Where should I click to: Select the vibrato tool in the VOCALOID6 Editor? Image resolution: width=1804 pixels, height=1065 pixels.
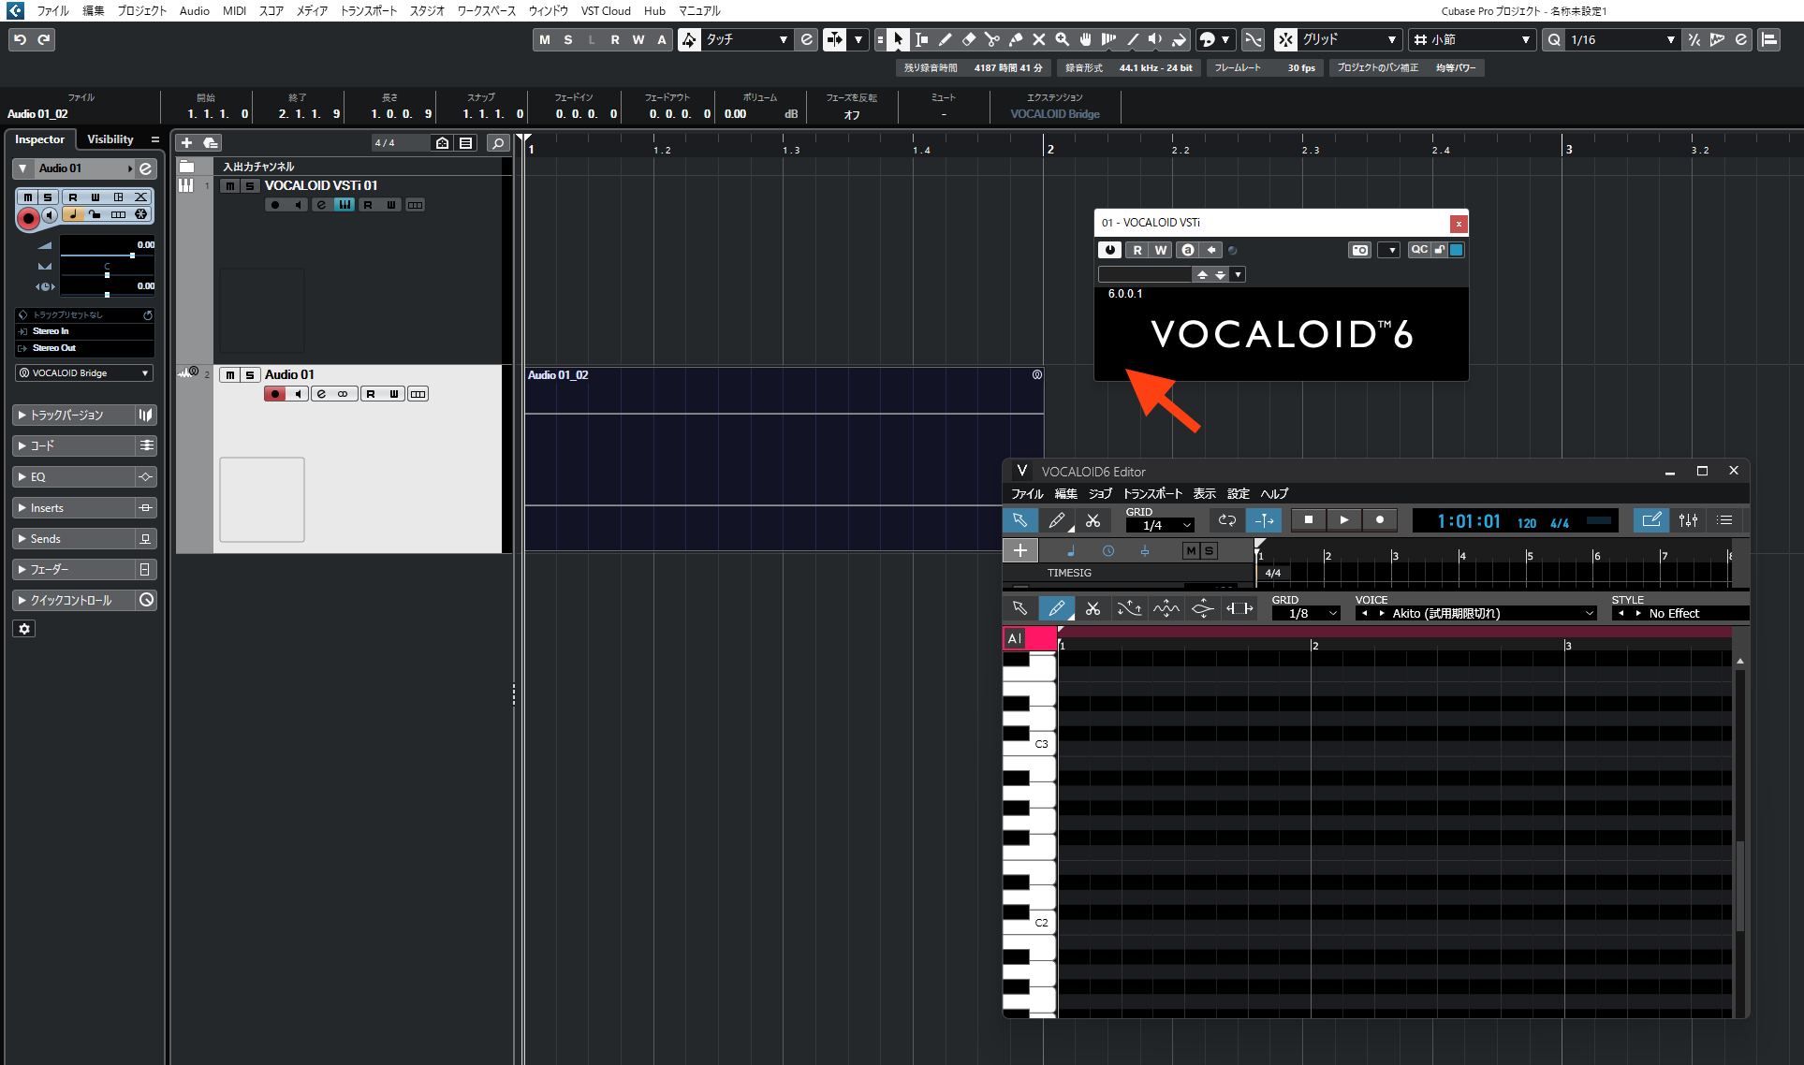(1166, 608)
